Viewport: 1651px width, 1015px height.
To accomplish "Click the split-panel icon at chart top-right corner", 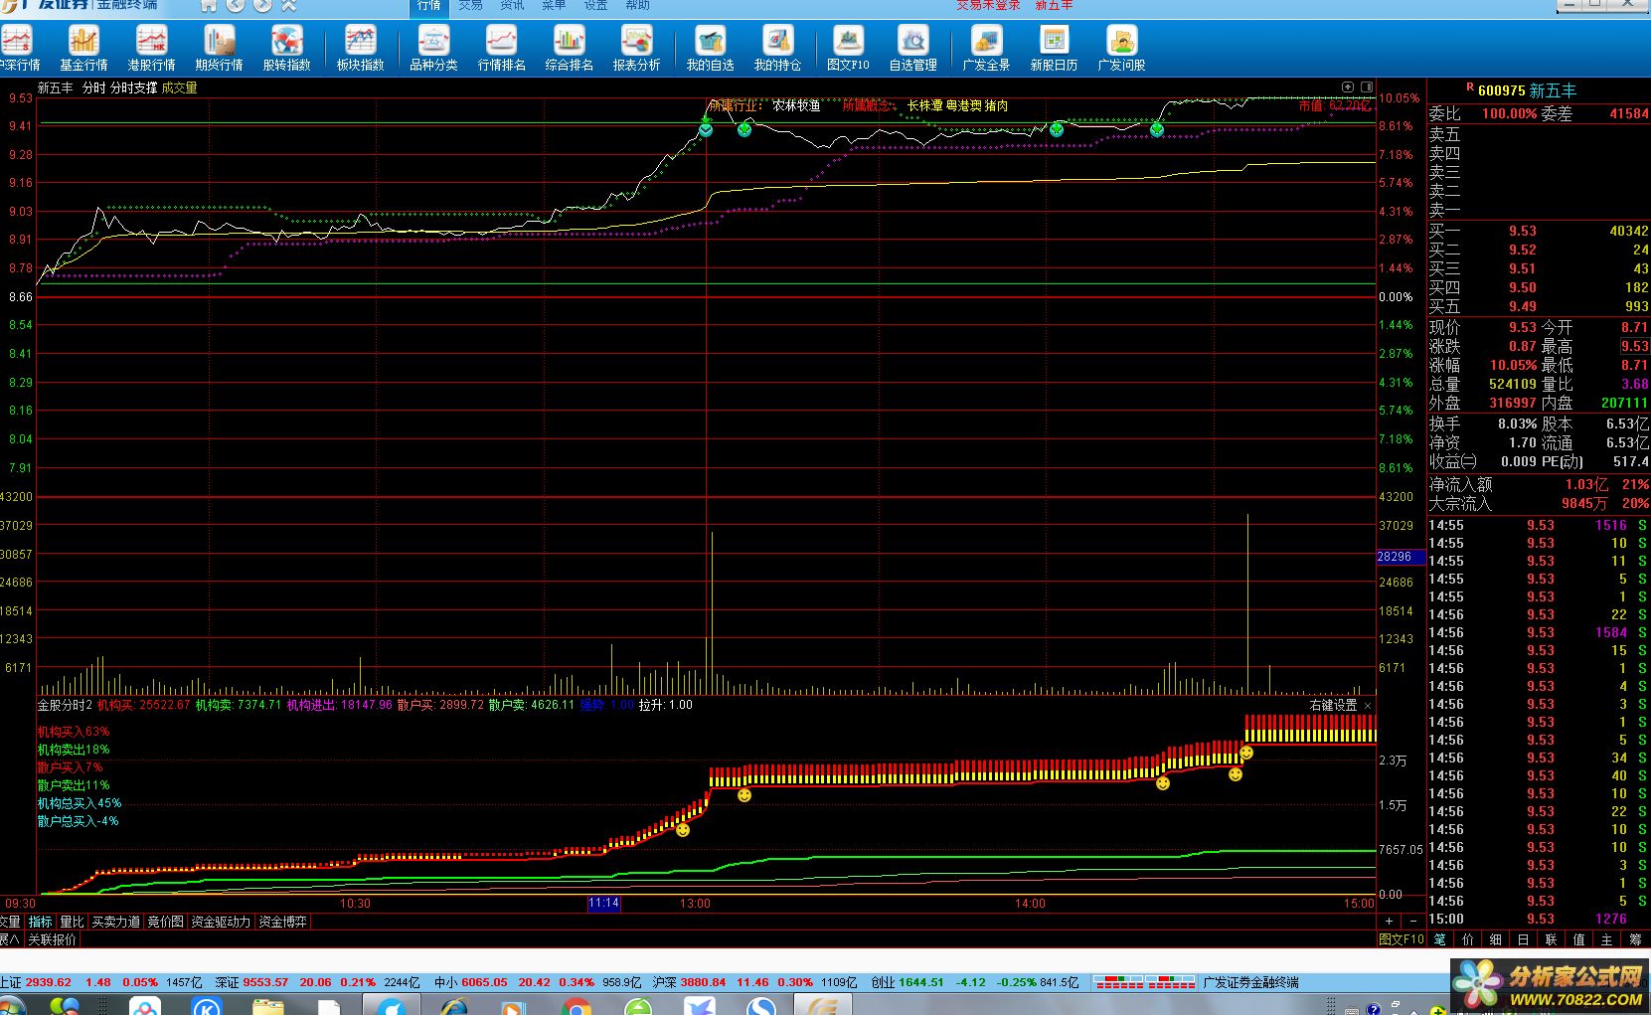I will (1367, 87).
